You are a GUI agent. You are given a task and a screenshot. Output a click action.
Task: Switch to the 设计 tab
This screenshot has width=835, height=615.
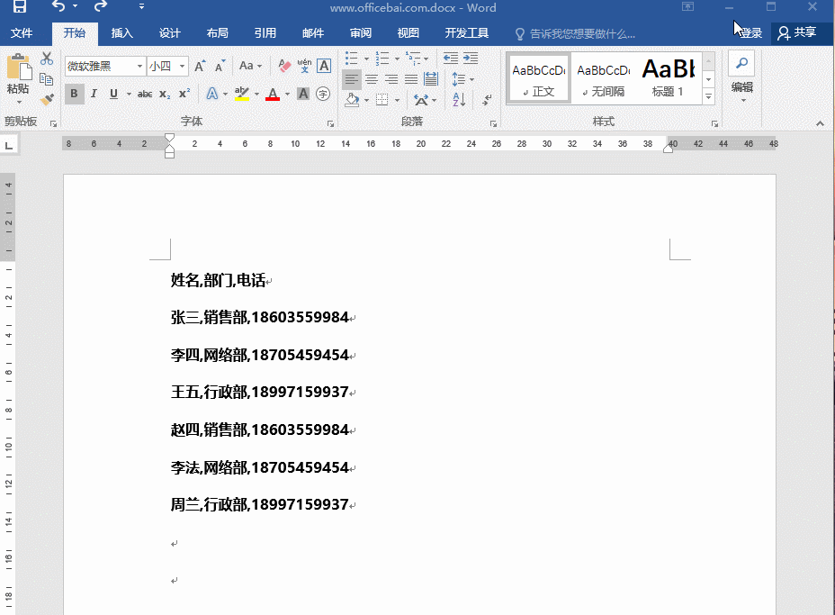(170, 33)
